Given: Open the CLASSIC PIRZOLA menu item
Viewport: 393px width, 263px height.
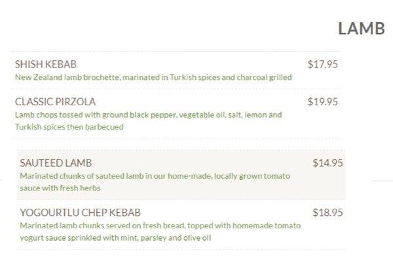Looking at the screenshot, I should (55, 101).
